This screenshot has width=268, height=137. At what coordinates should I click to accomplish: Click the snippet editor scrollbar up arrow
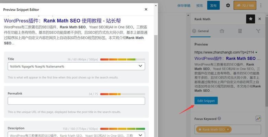156,5
